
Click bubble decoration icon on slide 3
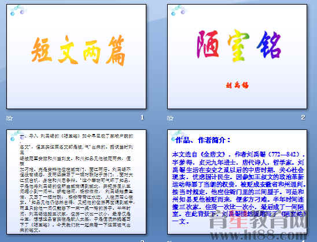pyautogui.click(x=17, y=136)
